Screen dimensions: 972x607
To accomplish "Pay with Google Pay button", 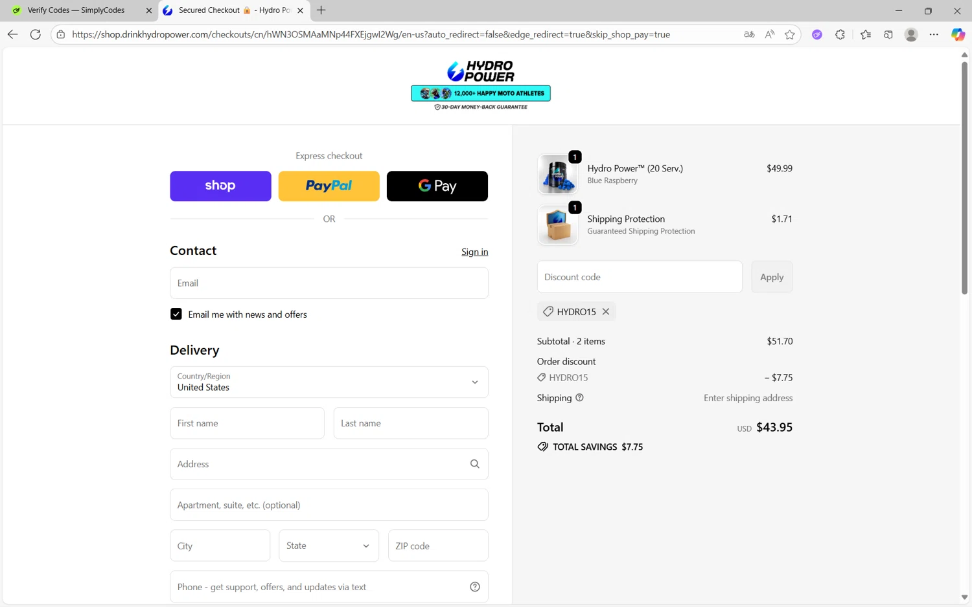I will coord(437,186).
